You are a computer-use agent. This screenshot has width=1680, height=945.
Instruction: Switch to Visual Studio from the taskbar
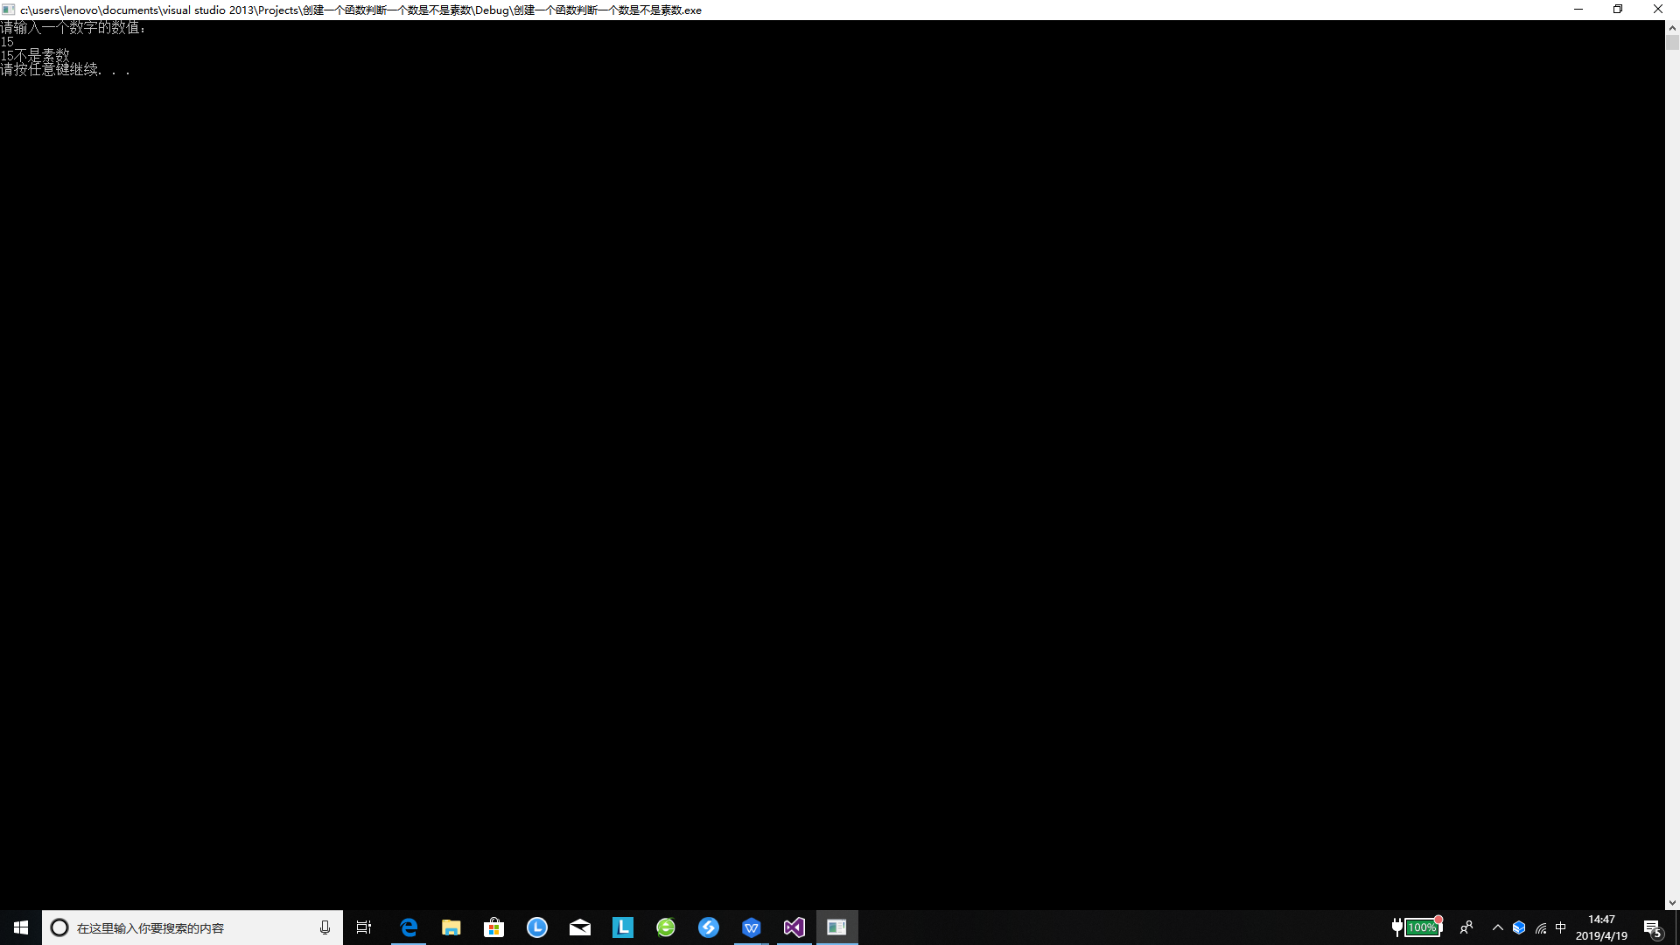pos(794,927)
